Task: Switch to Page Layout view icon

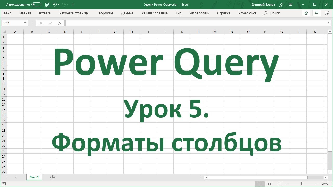Action: [270, 184]
